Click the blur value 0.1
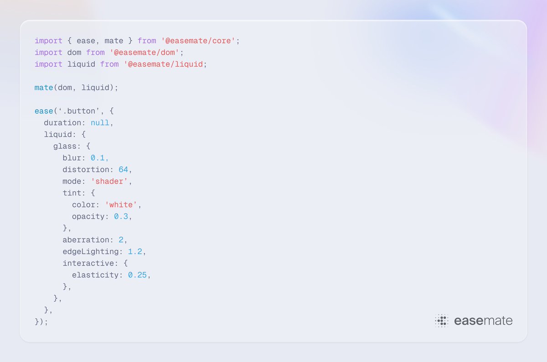This screenshot has height=362, width=547. point(98,158)
